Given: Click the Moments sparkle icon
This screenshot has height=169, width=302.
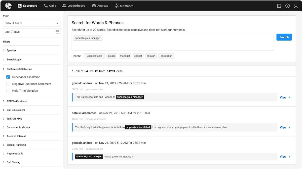Looking at the screenshot, I should [x=117, y=6].
